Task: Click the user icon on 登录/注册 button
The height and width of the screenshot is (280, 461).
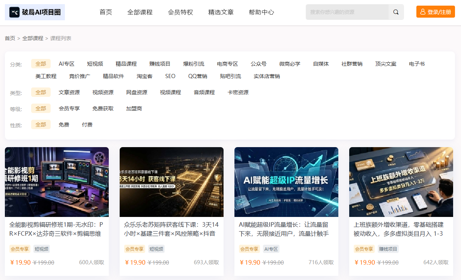Action: pyautogui.click(x=423, y=12)
